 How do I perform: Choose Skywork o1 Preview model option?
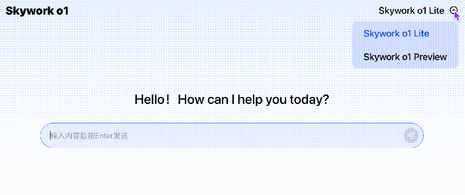click(x=405, y=57)
